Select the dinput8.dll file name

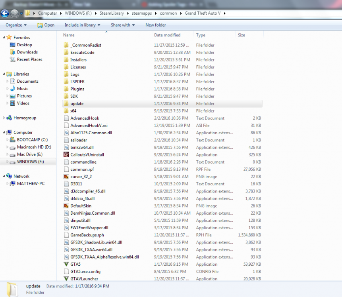pos(80,221)
